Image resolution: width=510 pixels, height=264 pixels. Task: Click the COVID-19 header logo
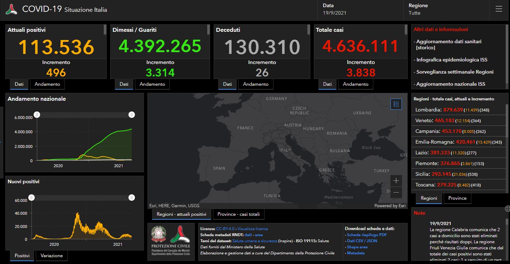click(12, 9)
